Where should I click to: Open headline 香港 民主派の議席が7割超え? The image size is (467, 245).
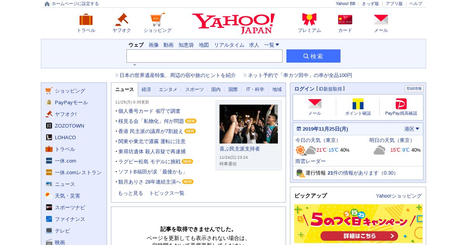tap(151, 131)
